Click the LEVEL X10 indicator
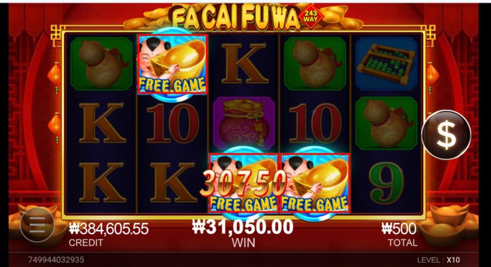491x267 pixels. coord(439,260)
